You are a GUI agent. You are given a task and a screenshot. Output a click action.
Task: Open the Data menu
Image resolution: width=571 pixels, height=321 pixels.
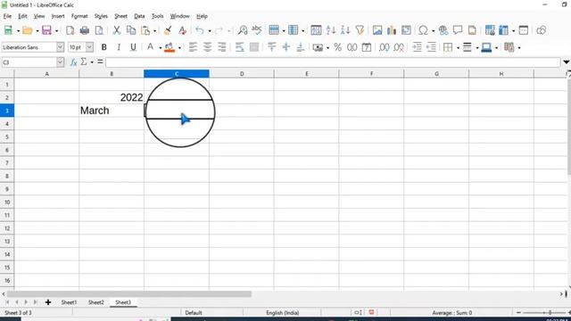pos(139,16)
